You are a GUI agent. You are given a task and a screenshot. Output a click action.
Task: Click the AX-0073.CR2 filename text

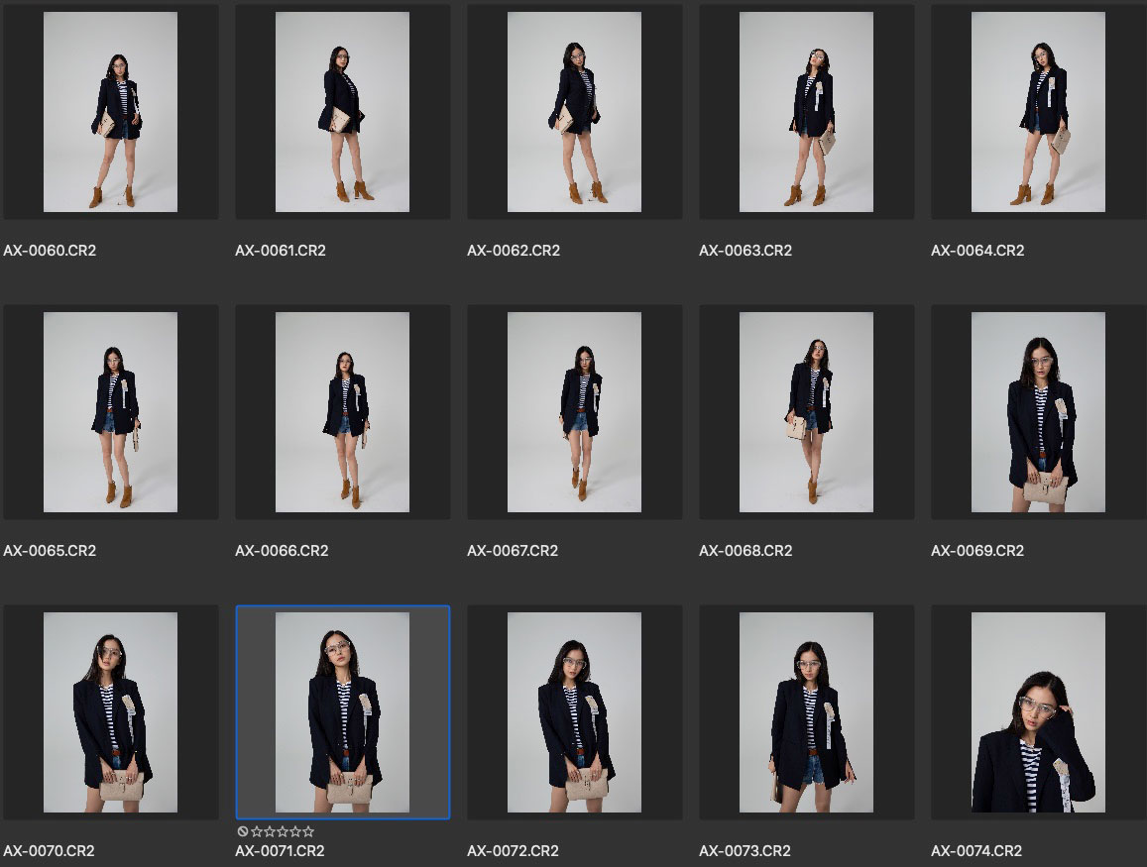pyautogui.click(x=746, y=851)
